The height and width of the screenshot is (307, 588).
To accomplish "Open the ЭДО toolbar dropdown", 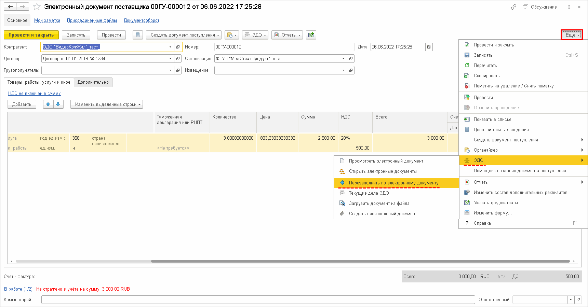I will click(x=255, y=35).
